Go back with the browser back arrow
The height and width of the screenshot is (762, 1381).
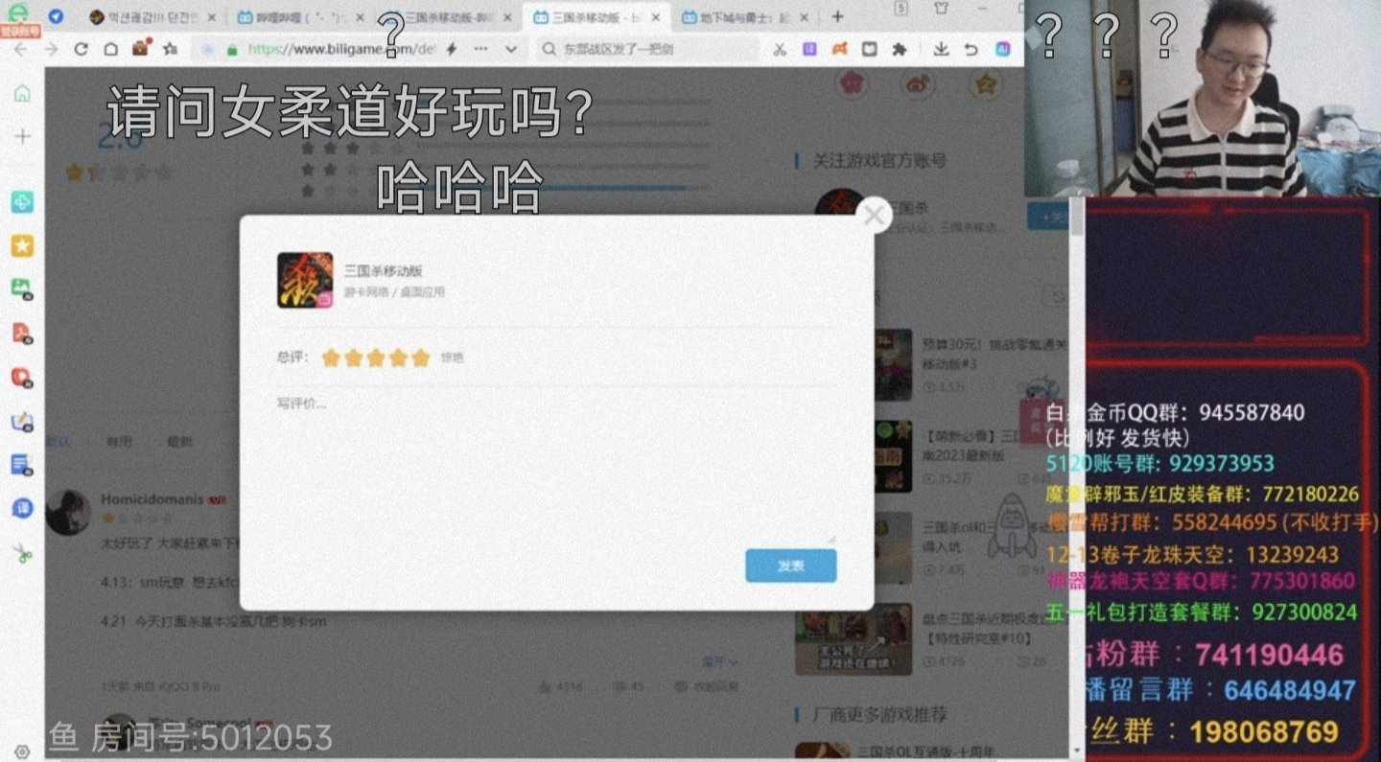tap(20, 49)
